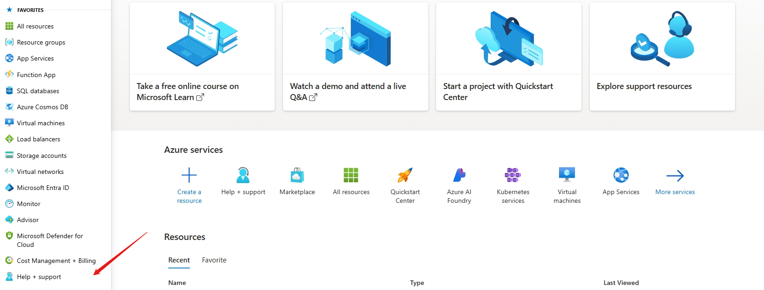Click the App Services globe icon in sidebar

pyautogui.click(x=9, y=58)
